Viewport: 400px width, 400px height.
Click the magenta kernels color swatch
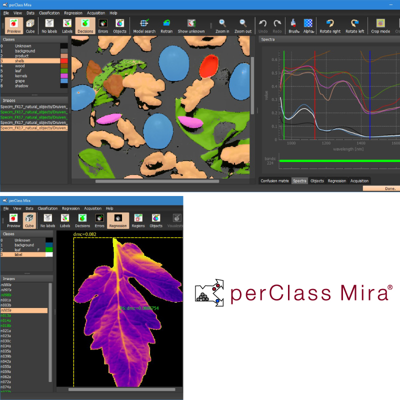64,76
